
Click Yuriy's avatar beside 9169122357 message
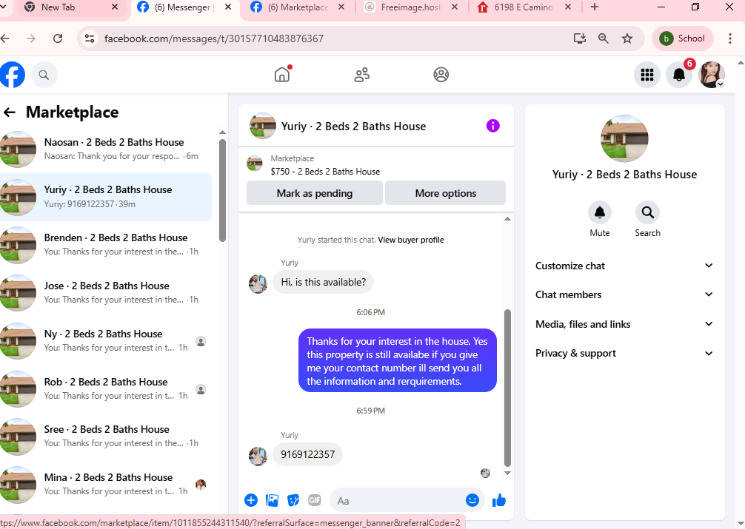258,456
